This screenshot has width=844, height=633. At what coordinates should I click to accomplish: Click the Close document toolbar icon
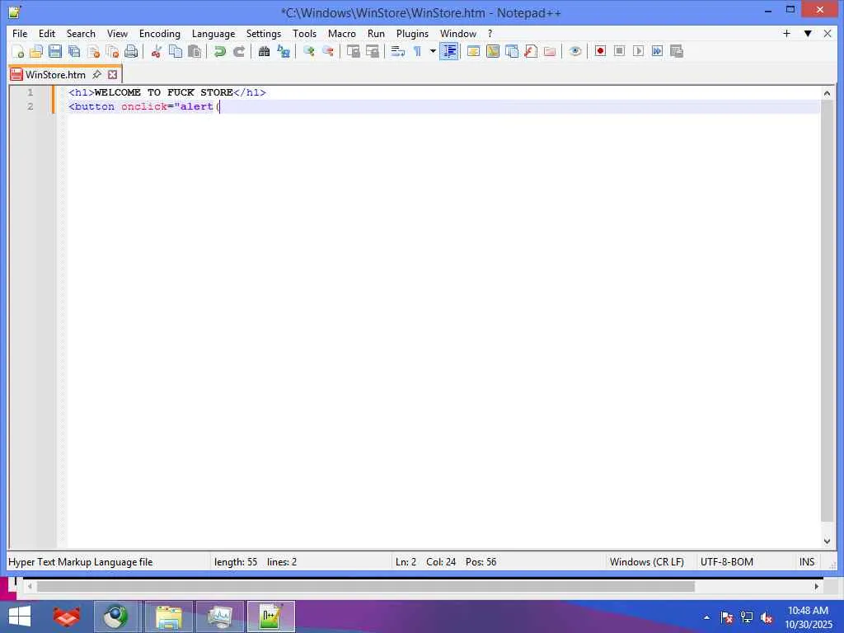[93, 52]
